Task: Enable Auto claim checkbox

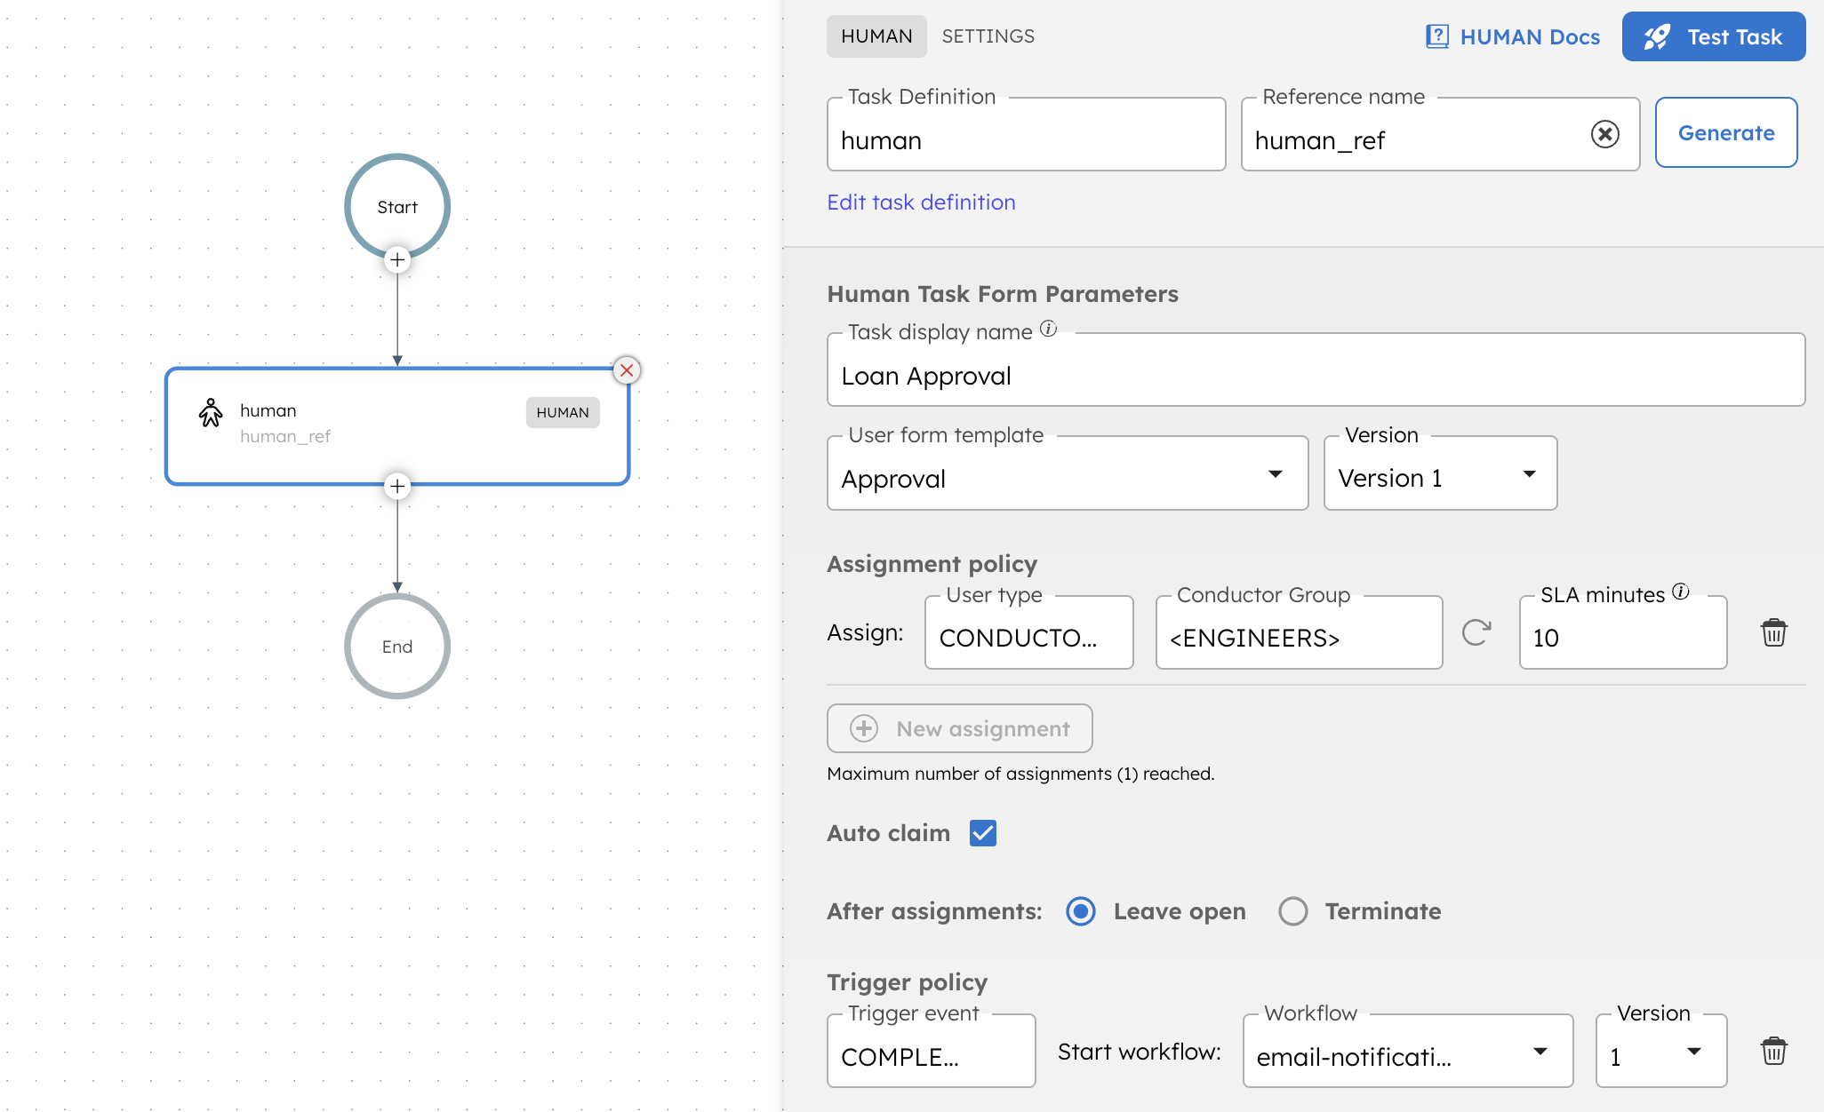Action: point(983,832)
